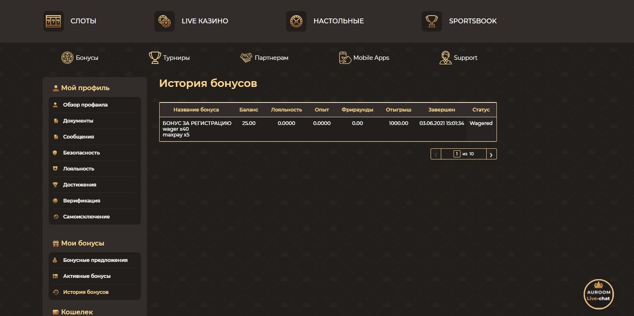Viewport: 634px width, 316px height.
Task: Click the trophy icon beside Достижения
Action: click(55, 185)
